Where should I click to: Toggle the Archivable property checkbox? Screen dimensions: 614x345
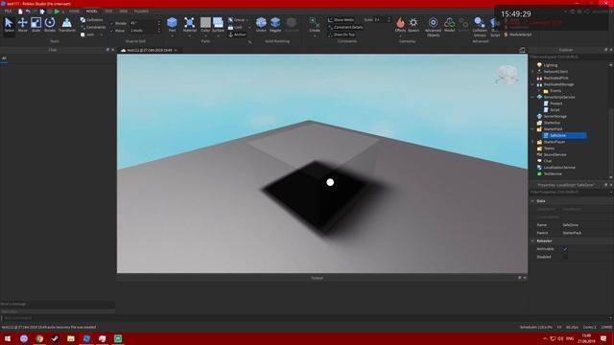click(565, 249)
